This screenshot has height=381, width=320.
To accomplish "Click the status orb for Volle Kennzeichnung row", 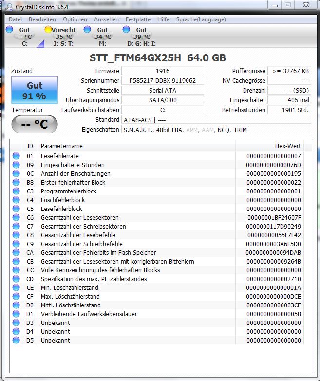I will pos(16,270).
